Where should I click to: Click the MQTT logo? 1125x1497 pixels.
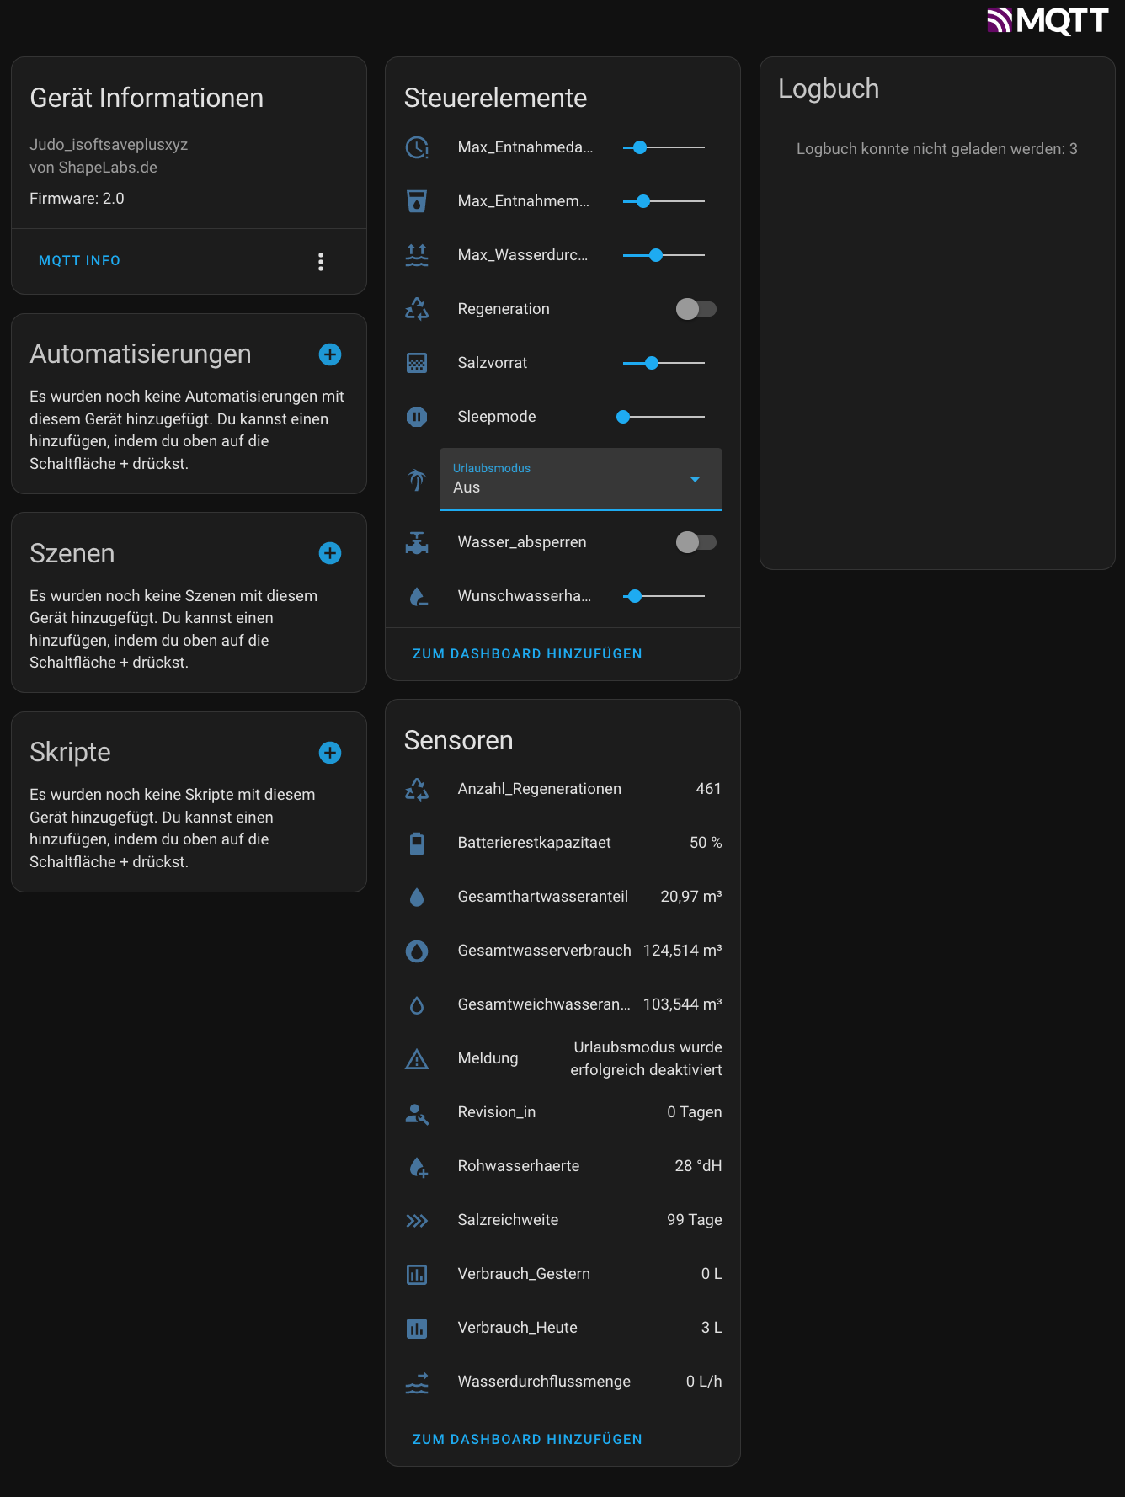point(1048,20)
